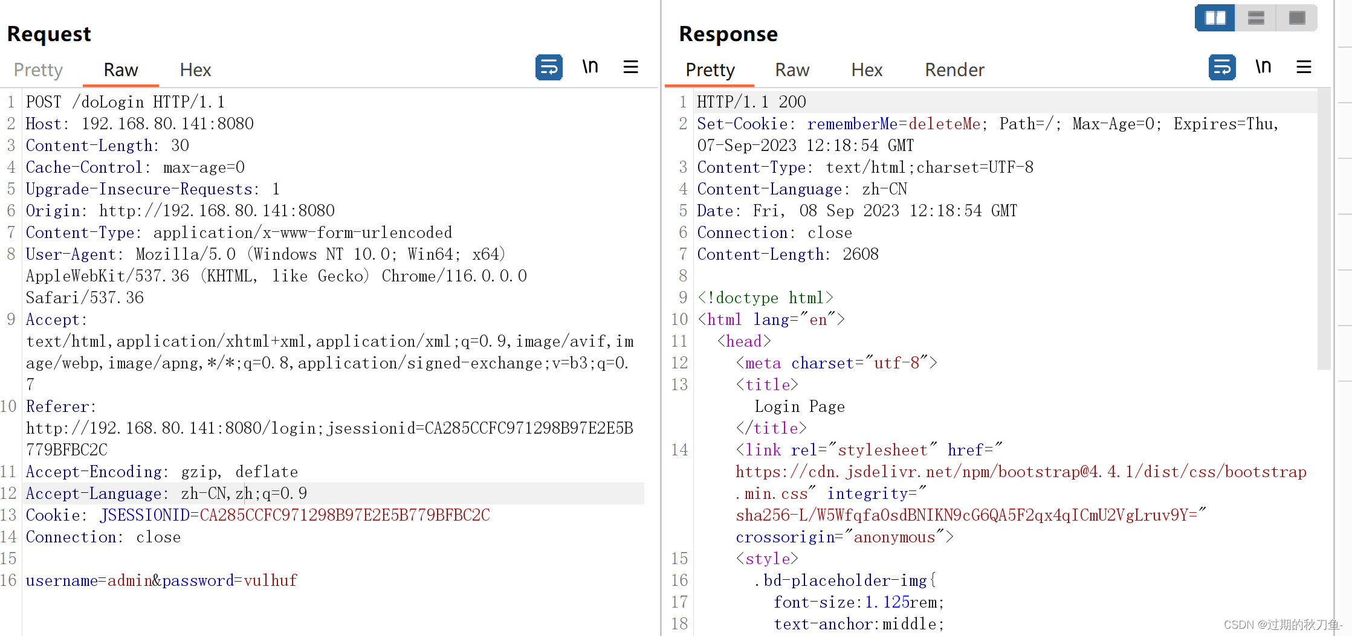1352x636 pixels.
Task: Switch Request view to Hex tab
Action: coord(195,70)
